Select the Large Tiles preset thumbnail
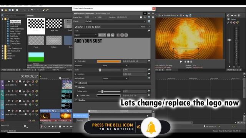 point(54,24)
